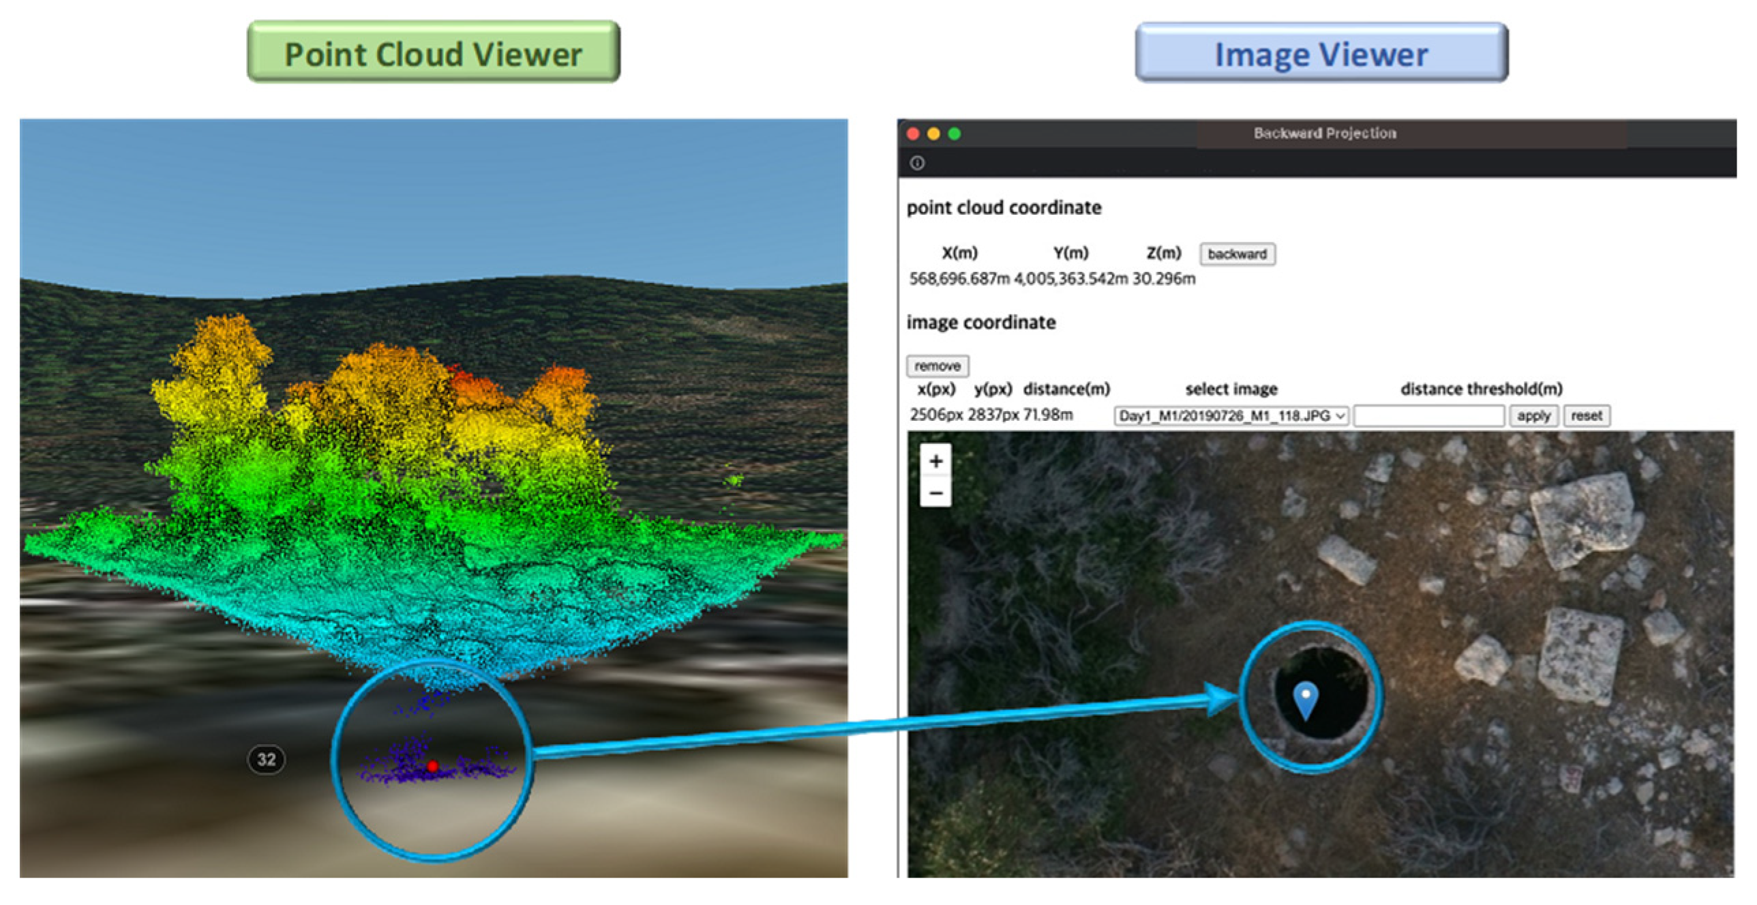Minimize window with the yellow button
1757x905 pixels.
pyautogui.click(x=934, y=134)
